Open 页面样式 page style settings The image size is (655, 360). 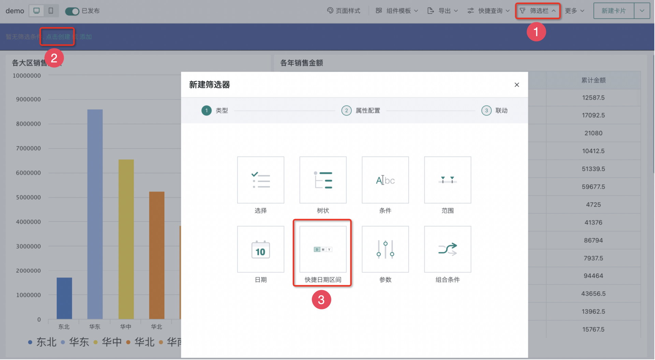pos(344,11)
